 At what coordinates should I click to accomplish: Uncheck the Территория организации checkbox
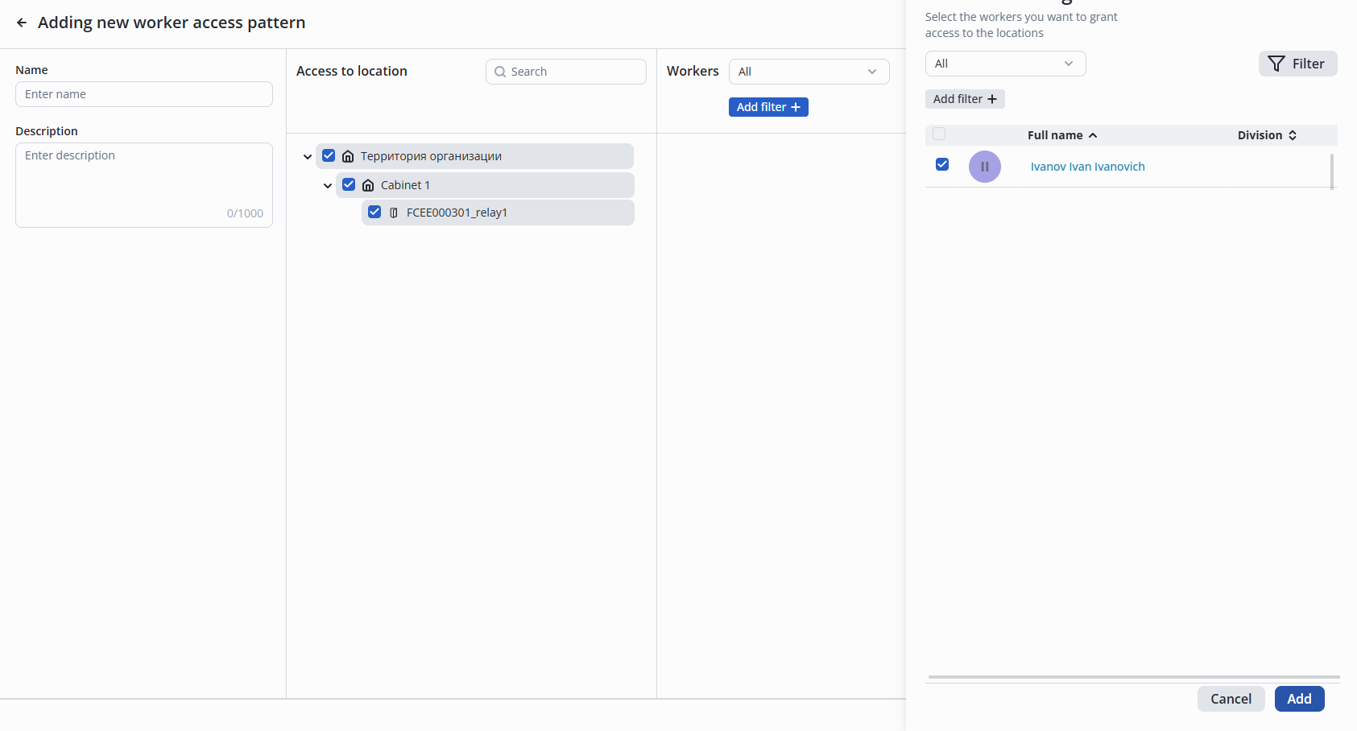click(x=329, y=155)
